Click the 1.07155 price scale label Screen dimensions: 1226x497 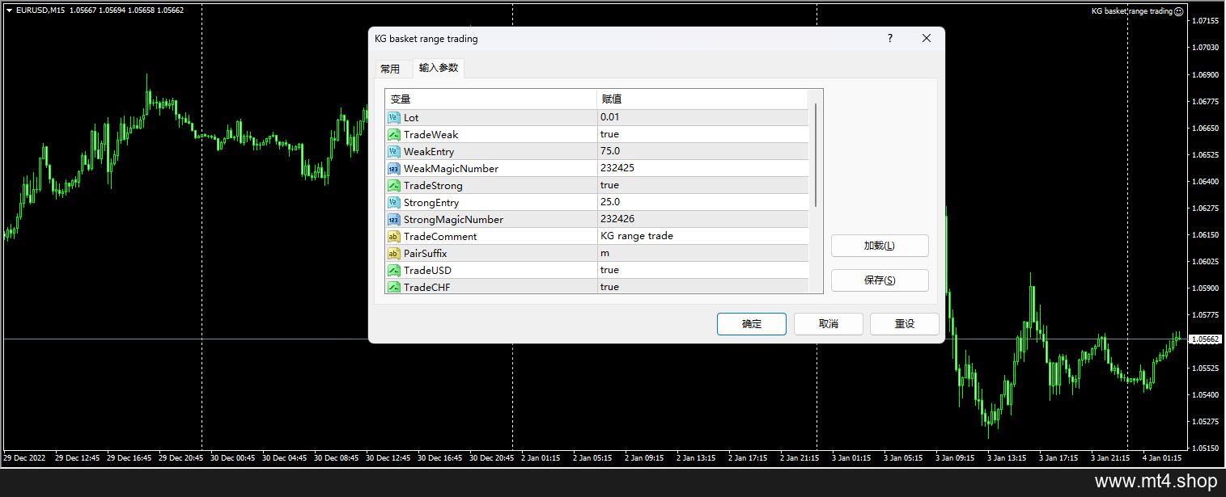coord(1207,21)
